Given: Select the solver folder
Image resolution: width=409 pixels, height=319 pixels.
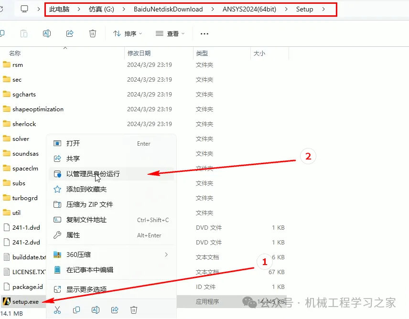Looking at the screenshot, I should point(21,138).
